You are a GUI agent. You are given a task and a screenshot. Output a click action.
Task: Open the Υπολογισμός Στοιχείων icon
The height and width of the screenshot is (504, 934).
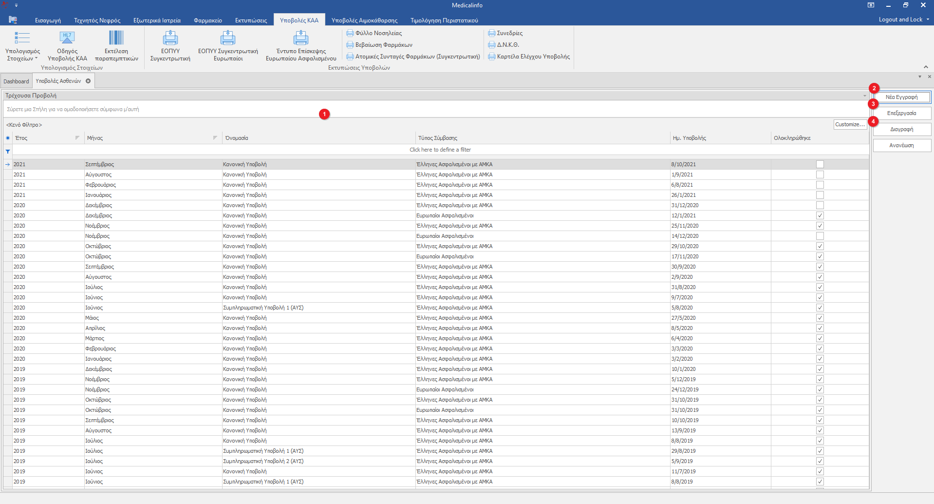click(22, 38)
